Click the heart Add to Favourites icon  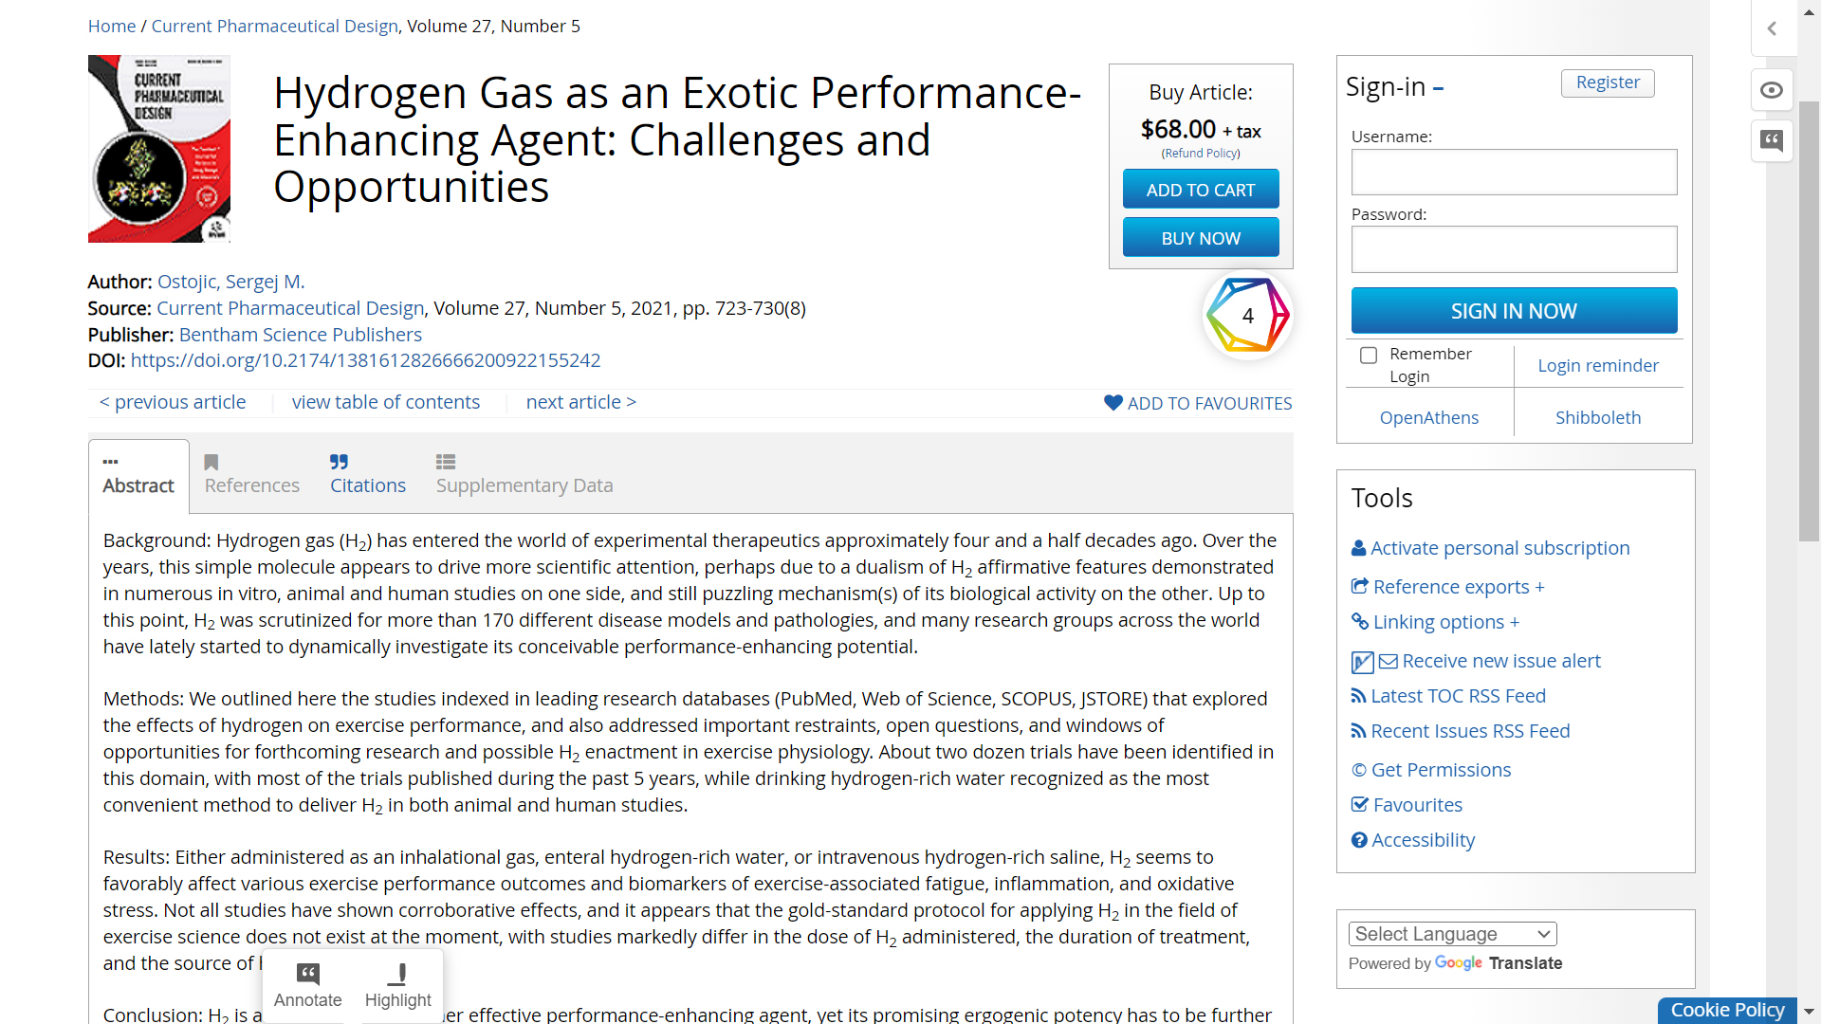click(1113, 403)
